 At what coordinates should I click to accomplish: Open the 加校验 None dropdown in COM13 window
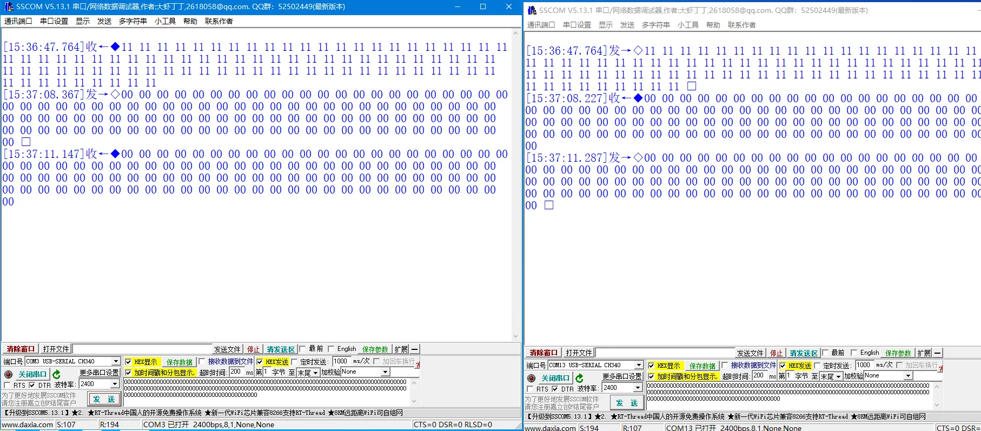coord(908,376)
